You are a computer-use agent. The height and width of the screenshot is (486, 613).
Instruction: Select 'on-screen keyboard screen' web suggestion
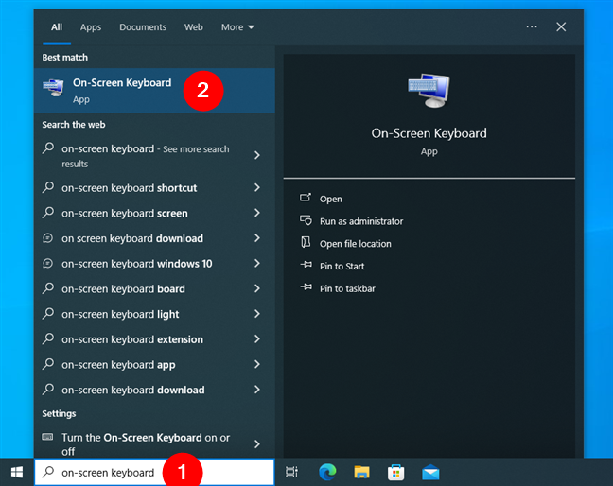(x=154, y=213)
